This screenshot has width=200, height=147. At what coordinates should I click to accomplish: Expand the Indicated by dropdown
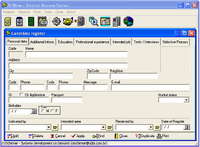(x=49, y=127)
